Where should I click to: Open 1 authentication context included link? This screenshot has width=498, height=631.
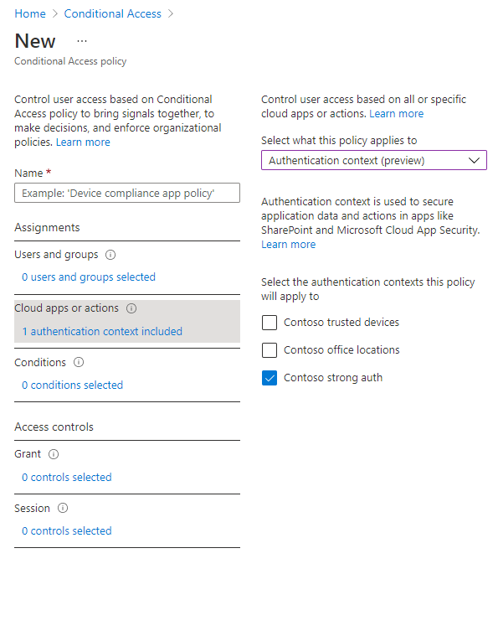tap(102, 331)
